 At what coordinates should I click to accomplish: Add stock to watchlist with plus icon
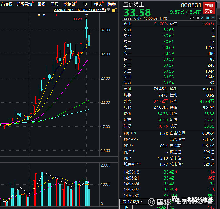[213, 18]
